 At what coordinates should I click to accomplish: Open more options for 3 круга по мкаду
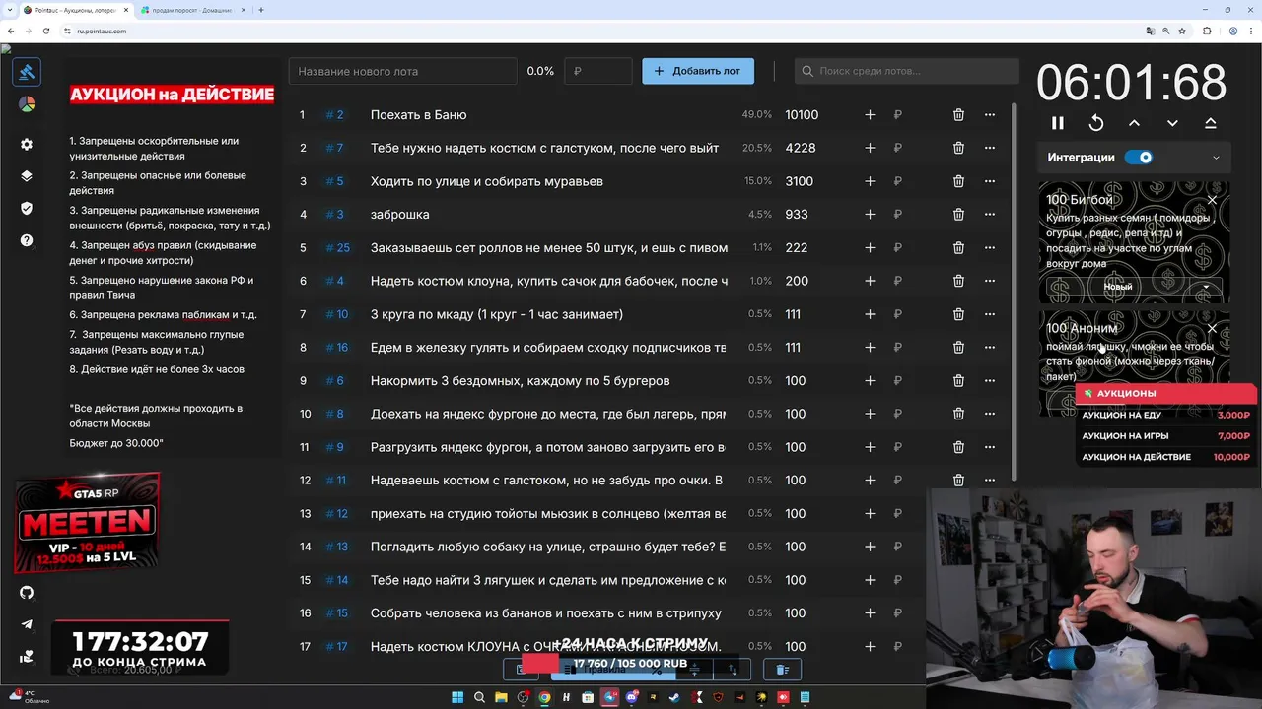click(990, 314)
